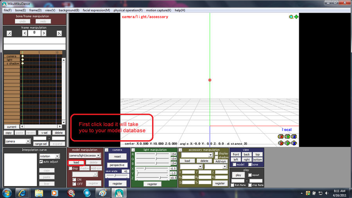Image resolution: width=352 pixels, height=198 pixels.
Task: Click the Z-axis move icon in viewport
Action: click(x=294, y=143)
